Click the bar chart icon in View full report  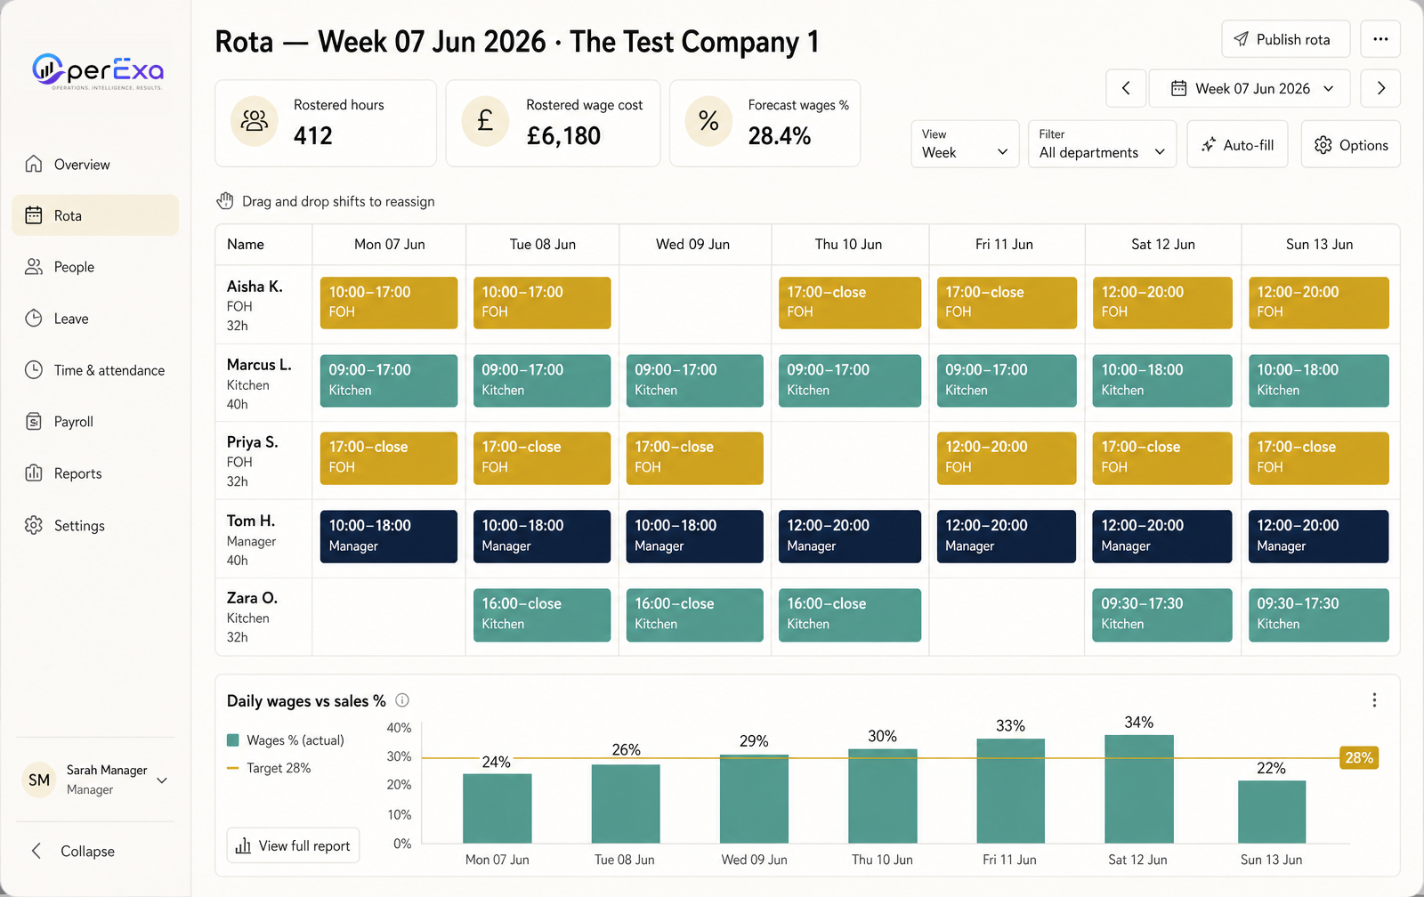click(243, 845)
